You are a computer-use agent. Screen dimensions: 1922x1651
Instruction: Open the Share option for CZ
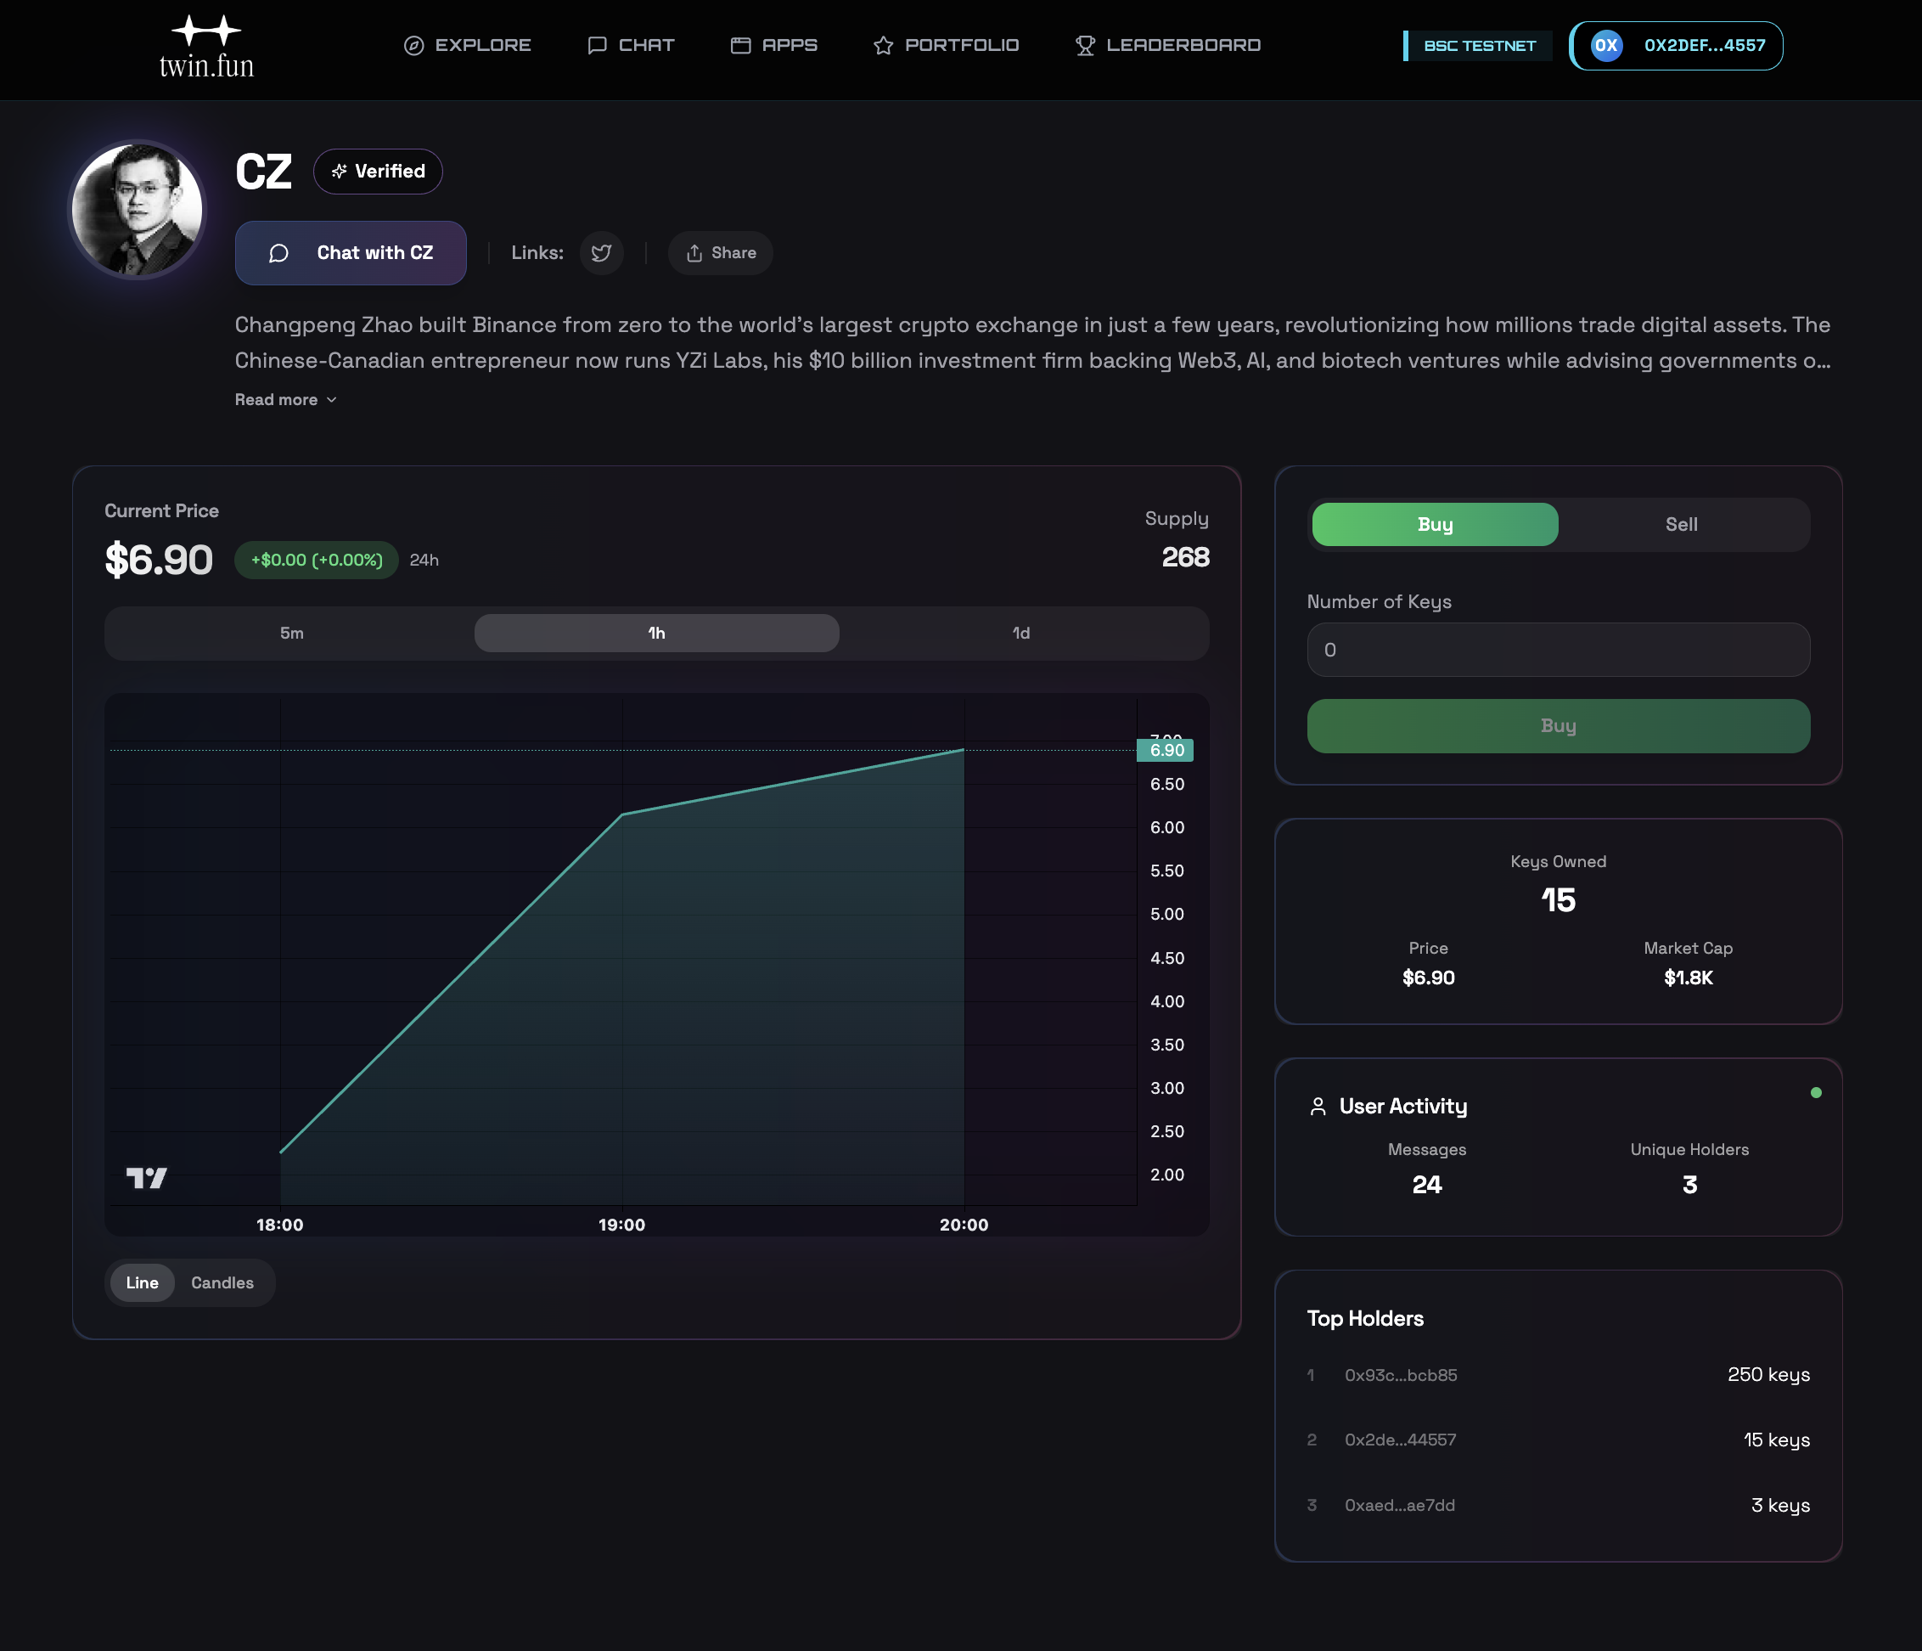[720, 252]
